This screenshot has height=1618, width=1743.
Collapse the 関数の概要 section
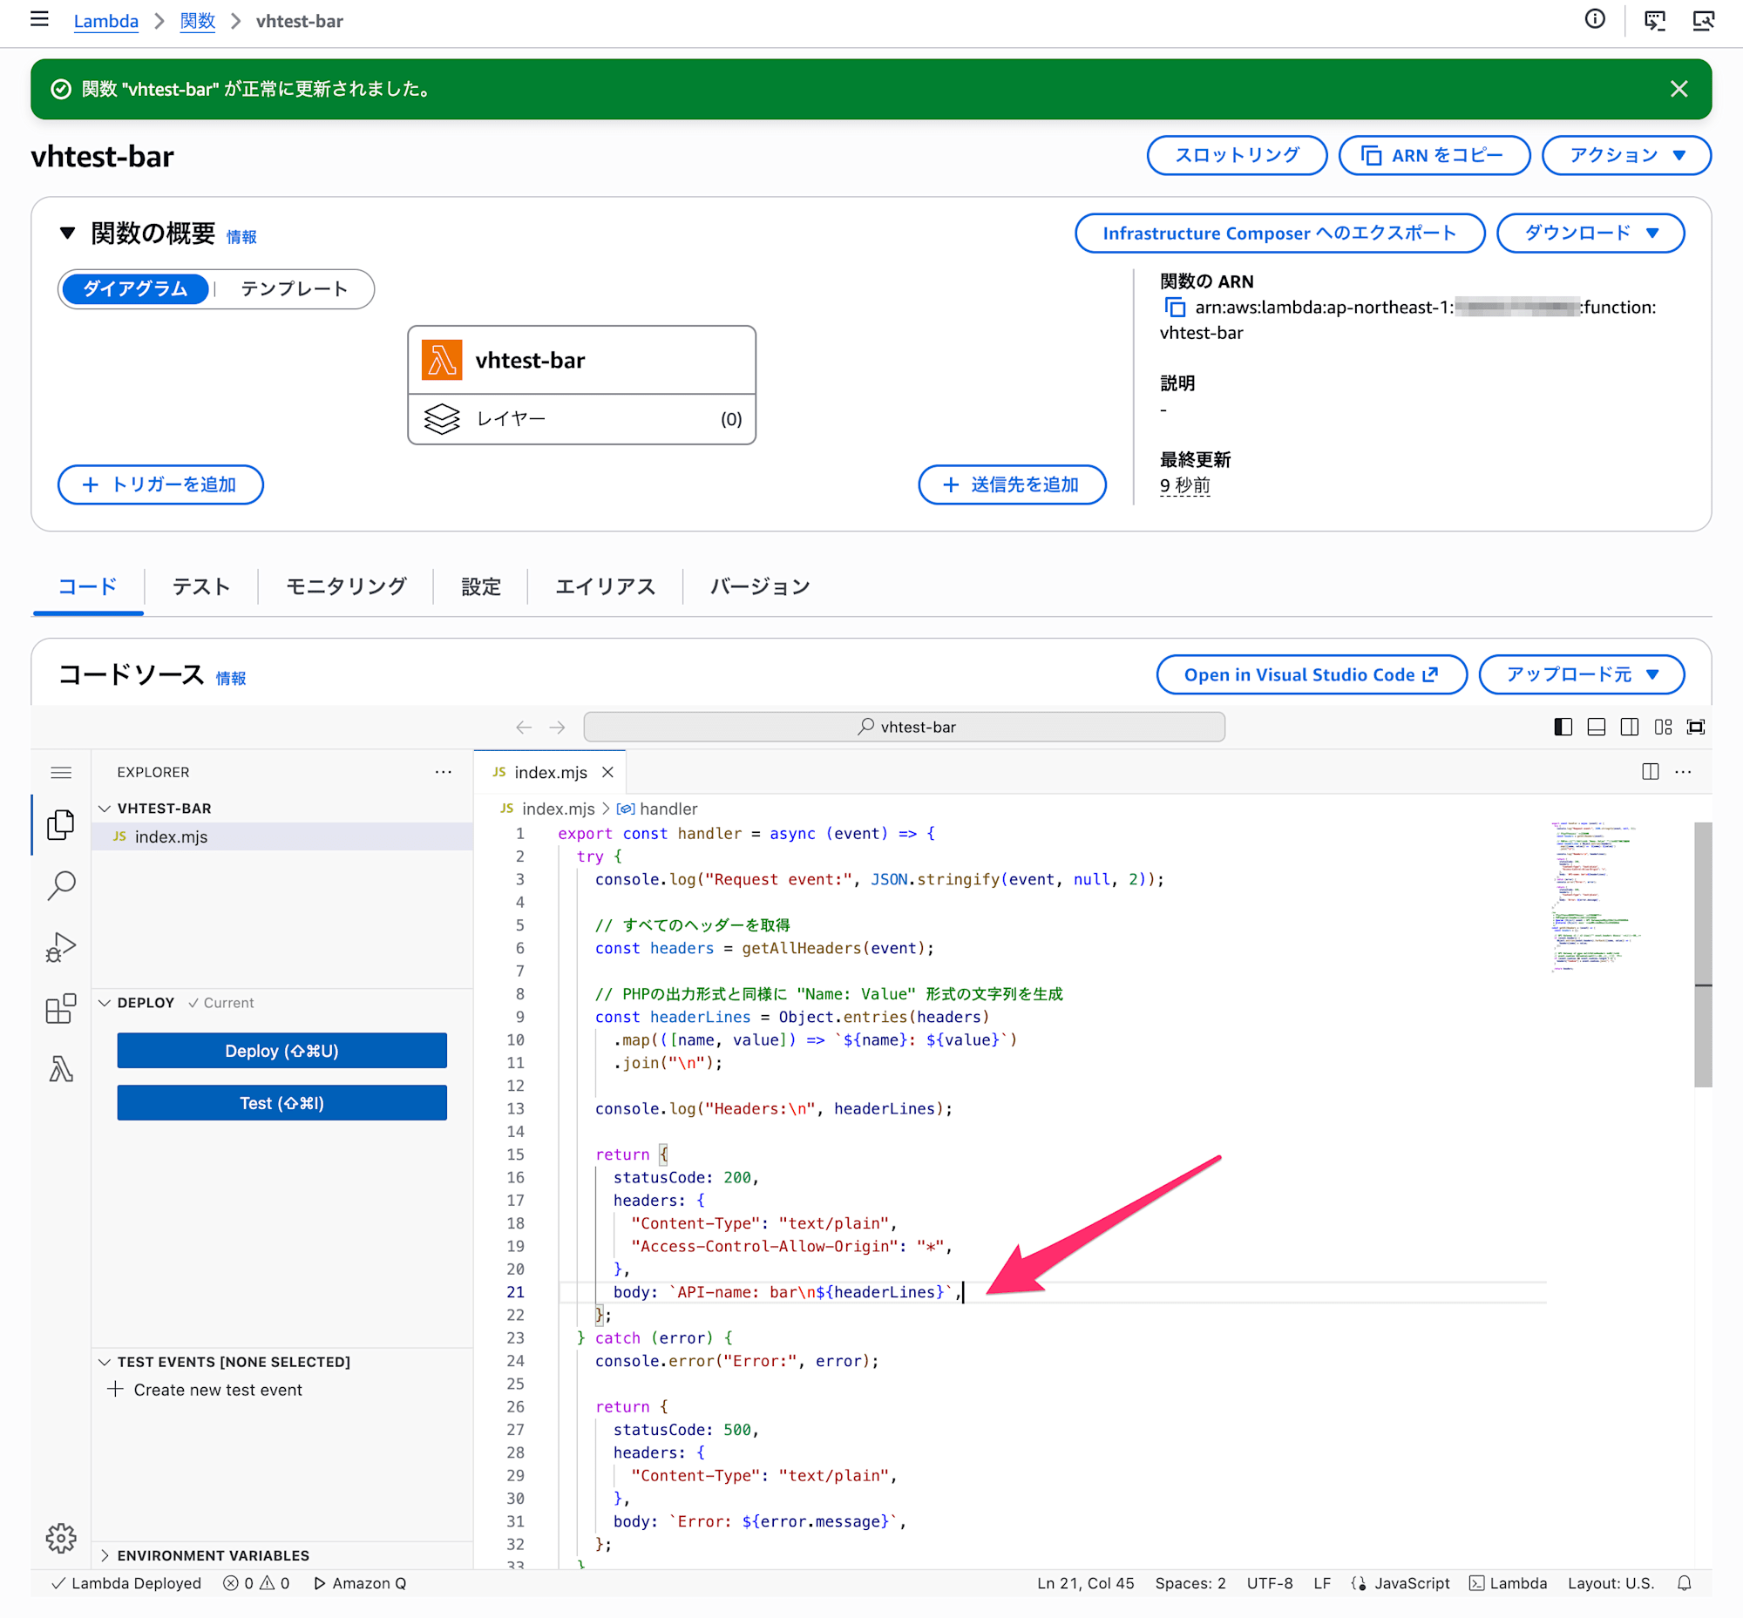point(67,233)
